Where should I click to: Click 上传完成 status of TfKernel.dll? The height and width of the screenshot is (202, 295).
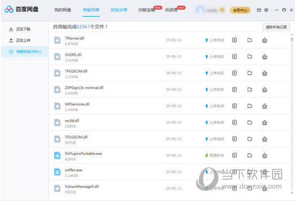tap(215, 40)
